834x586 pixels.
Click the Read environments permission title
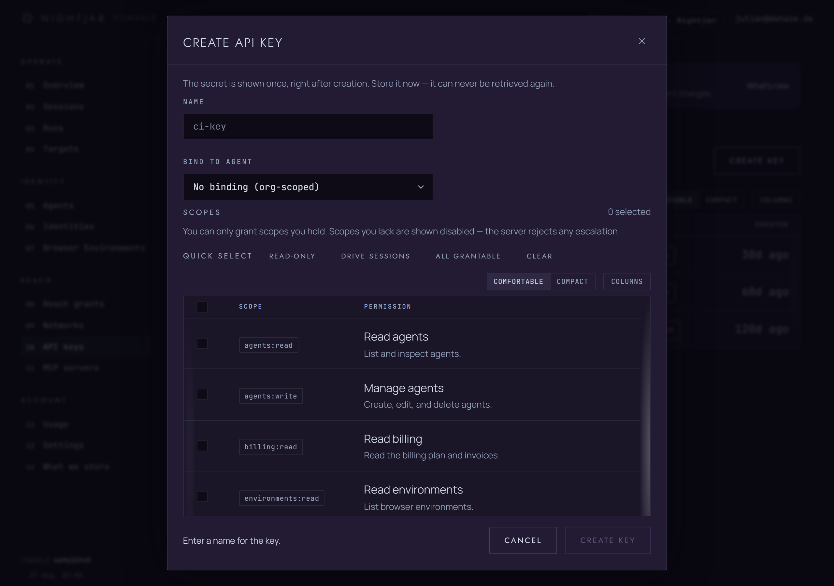pos(413,490)
